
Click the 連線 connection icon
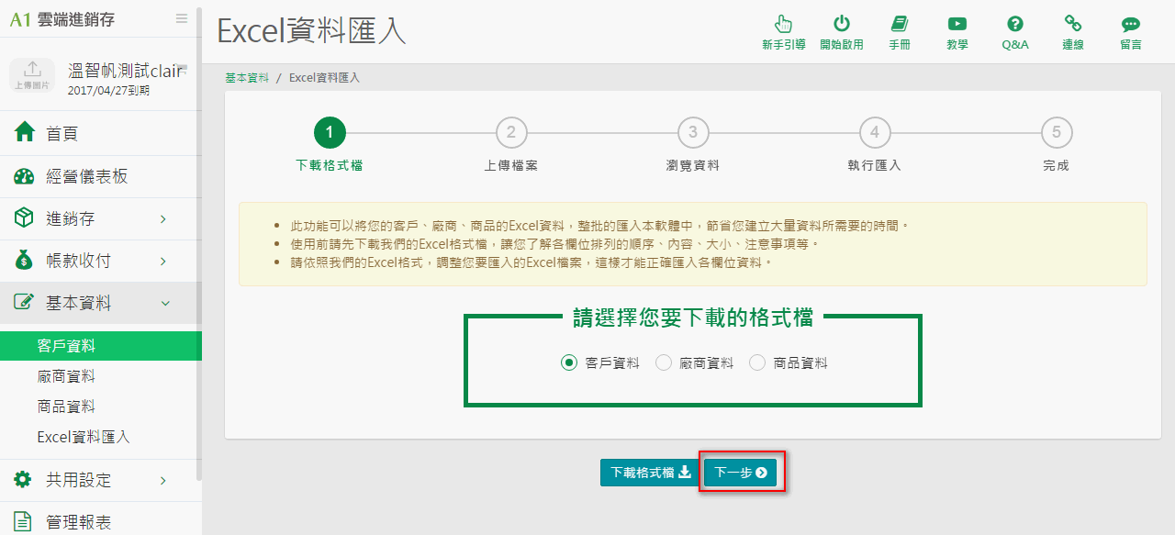click(1073, 24)
